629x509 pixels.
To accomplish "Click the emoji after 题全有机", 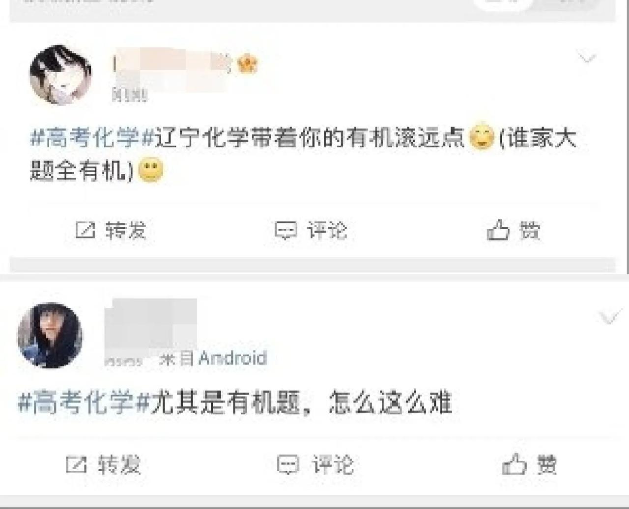I will tap(150, 170).
